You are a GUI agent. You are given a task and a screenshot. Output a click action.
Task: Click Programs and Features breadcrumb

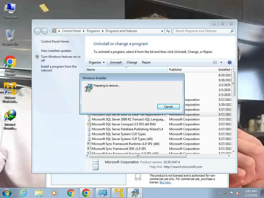click(121, 31)
